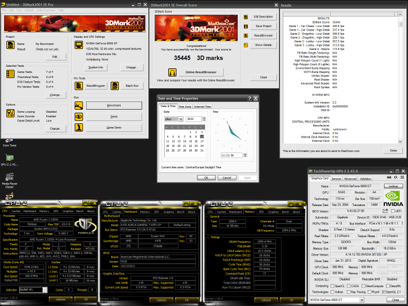Image resolution: width=408 pixels, height=306 pixels.
Task: Open the Help menu in 3DMark2001
Action: point(61,10)
